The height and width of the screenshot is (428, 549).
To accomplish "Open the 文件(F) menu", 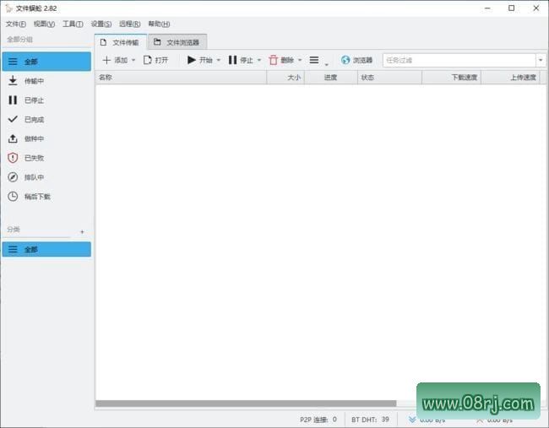I will (x=16, y=24).
